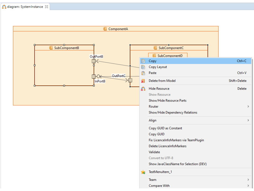Screen dimensions: 254x191
Task: Click the Paste clipboard icon
Action: (x=143, y=73)
